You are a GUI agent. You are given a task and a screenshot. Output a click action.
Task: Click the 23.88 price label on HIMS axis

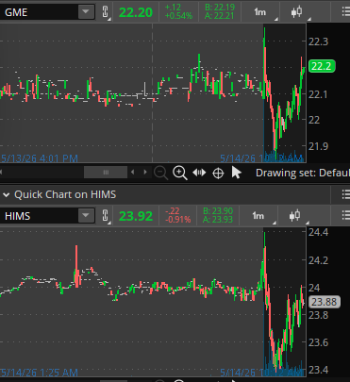tap(325, 302)
